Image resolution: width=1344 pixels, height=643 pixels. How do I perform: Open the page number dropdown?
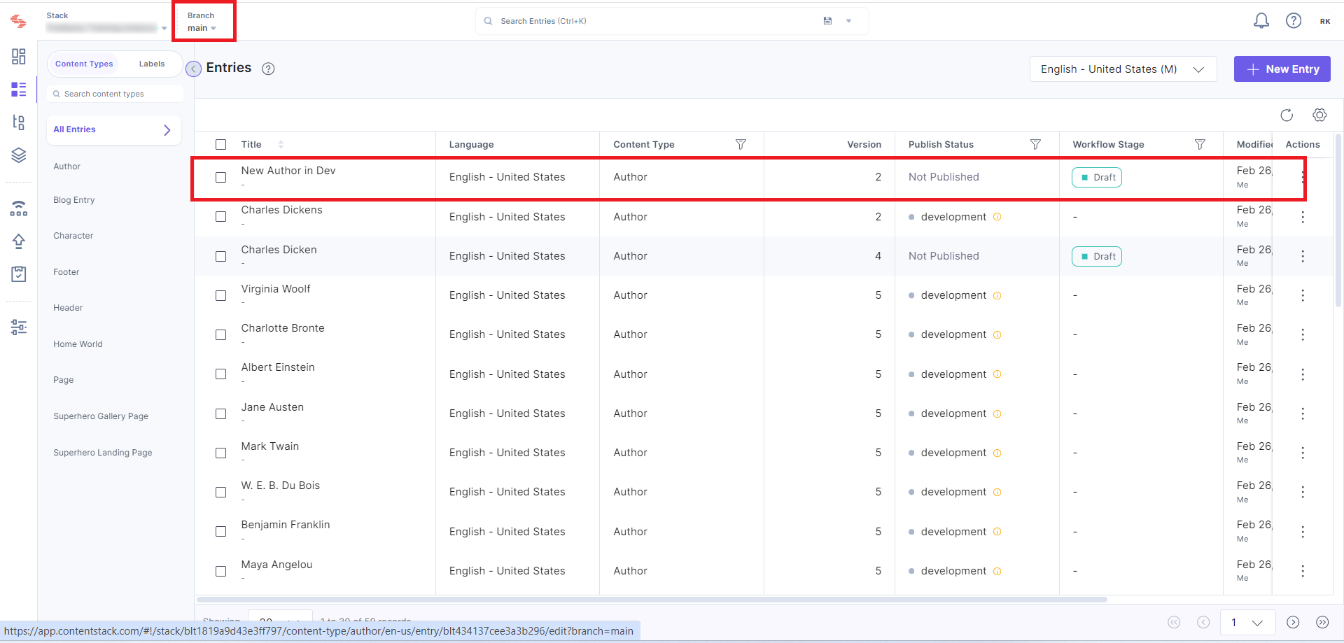click(x=1248, y=623)
